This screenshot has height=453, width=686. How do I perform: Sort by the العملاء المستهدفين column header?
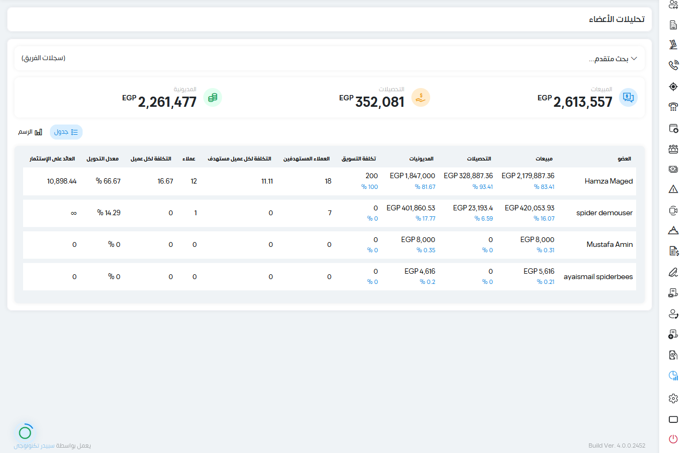[x=307, y=159]
